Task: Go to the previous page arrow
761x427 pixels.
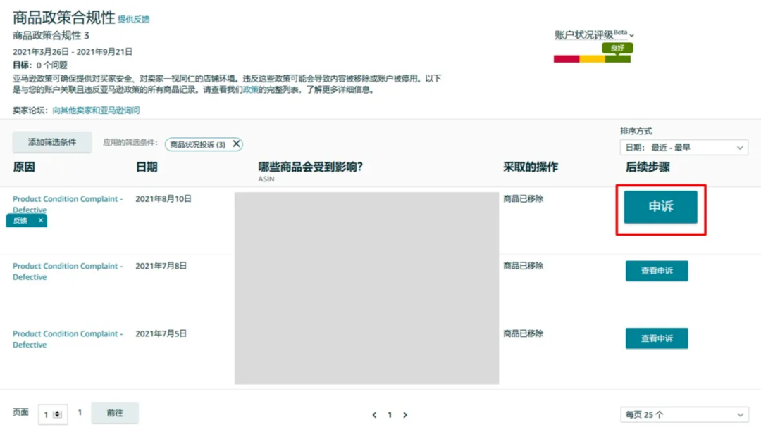Action: (374, 415)
